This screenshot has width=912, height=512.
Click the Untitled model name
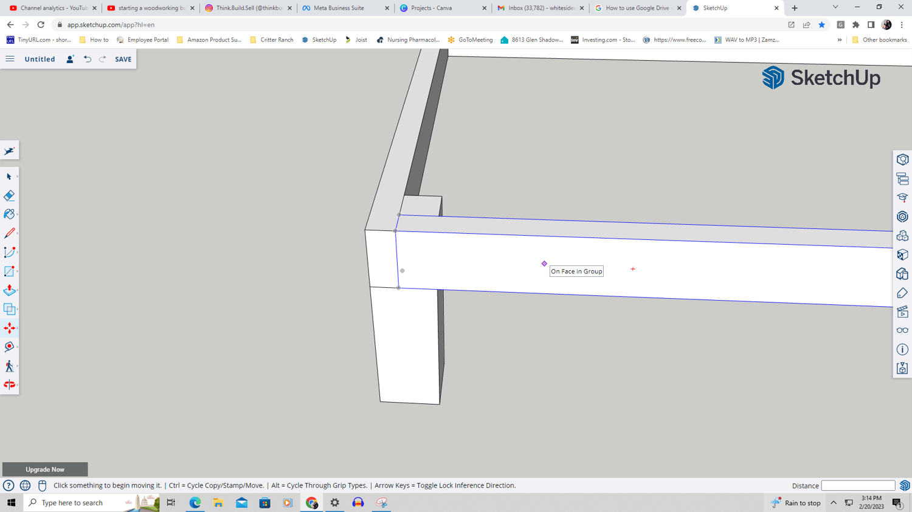coord(40,59)
